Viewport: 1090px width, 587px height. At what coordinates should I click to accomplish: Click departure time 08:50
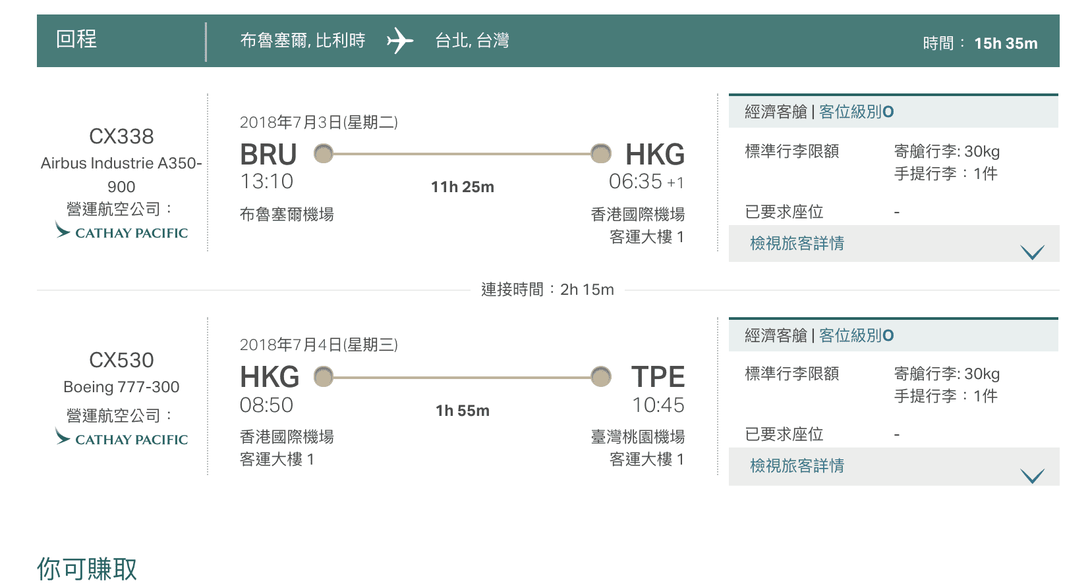point(267,405)
